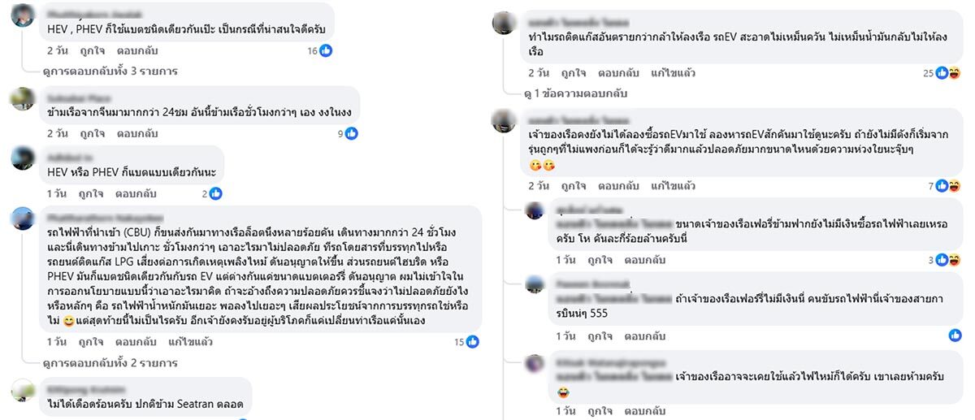Click reaction icons beside count 7
Viewport: 975px width, 420px height.
pos(947,186)
